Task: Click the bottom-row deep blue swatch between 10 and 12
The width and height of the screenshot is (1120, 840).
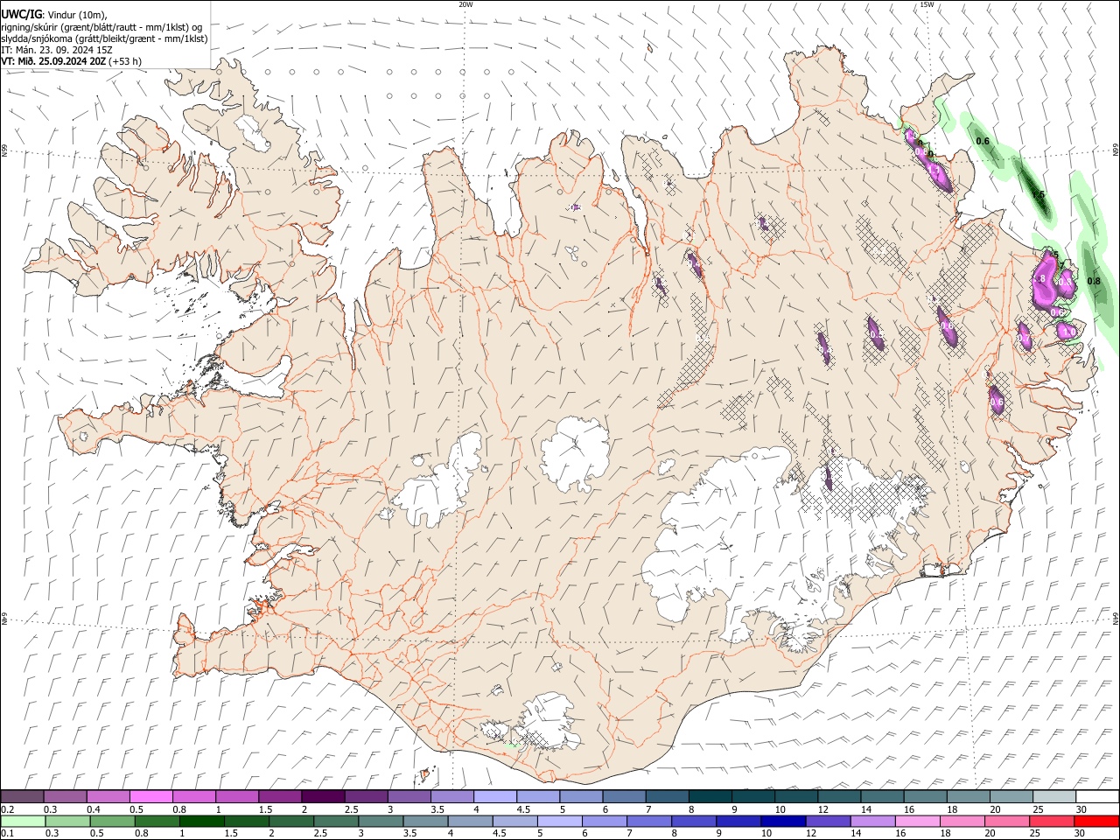Action: coord(783,822)
